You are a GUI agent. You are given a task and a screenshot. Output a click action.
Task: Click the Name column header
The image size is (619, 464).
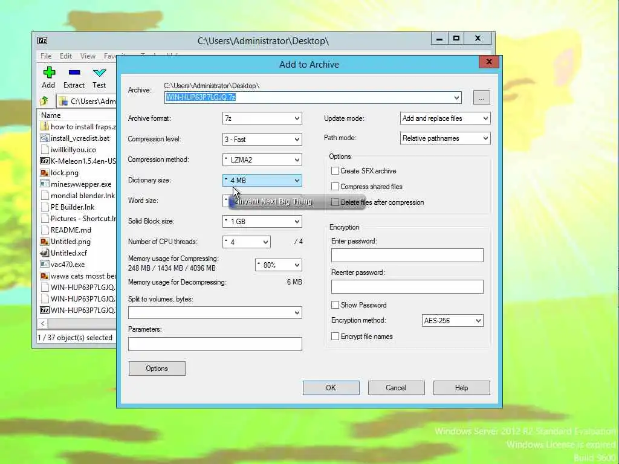coord(51,115)
